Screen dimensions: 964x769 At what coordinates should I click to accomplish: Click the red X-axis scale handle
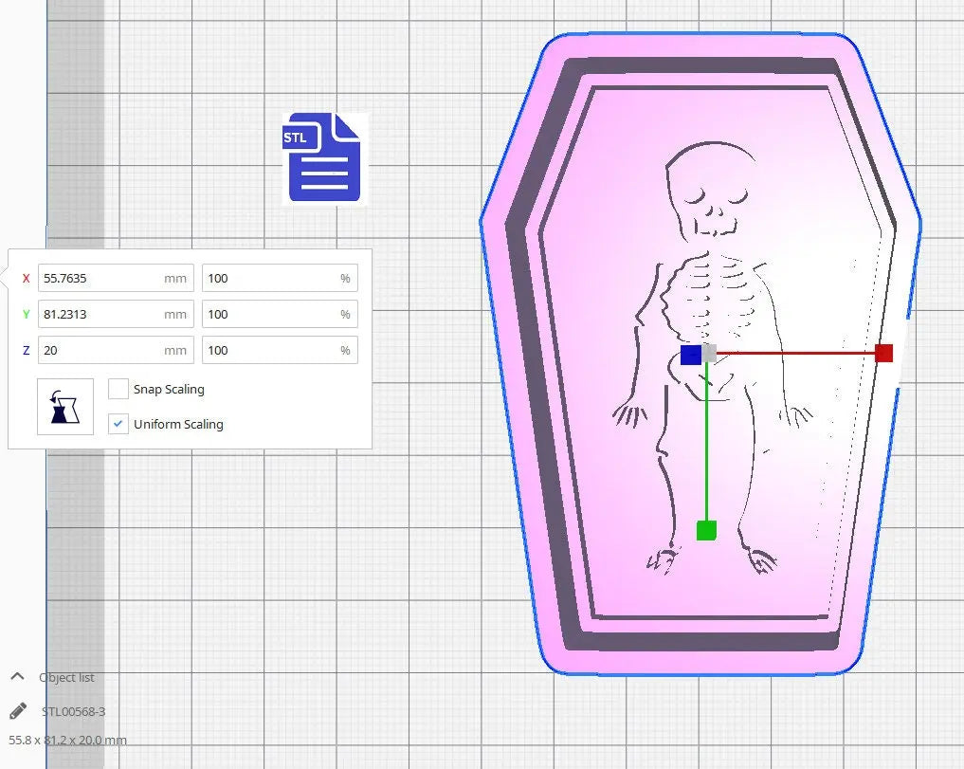[883, 354]
